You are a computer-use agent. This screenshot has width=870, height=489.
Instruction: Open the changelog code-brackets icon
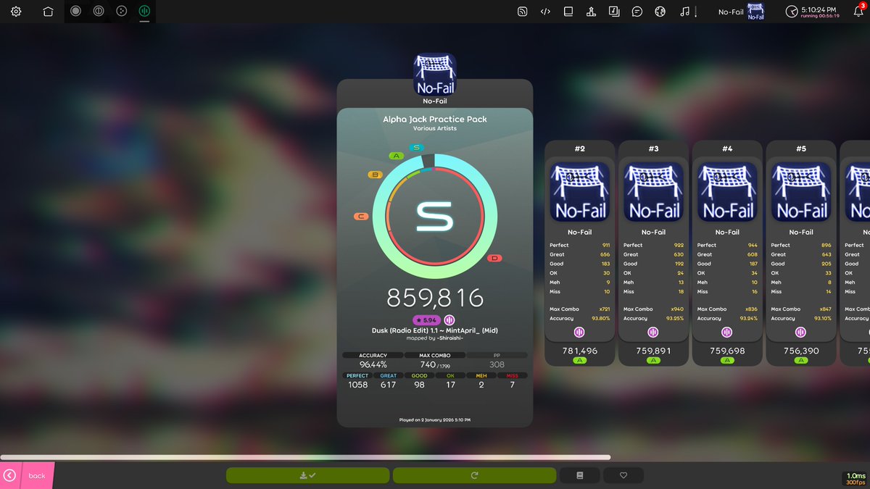click(545, 12)
